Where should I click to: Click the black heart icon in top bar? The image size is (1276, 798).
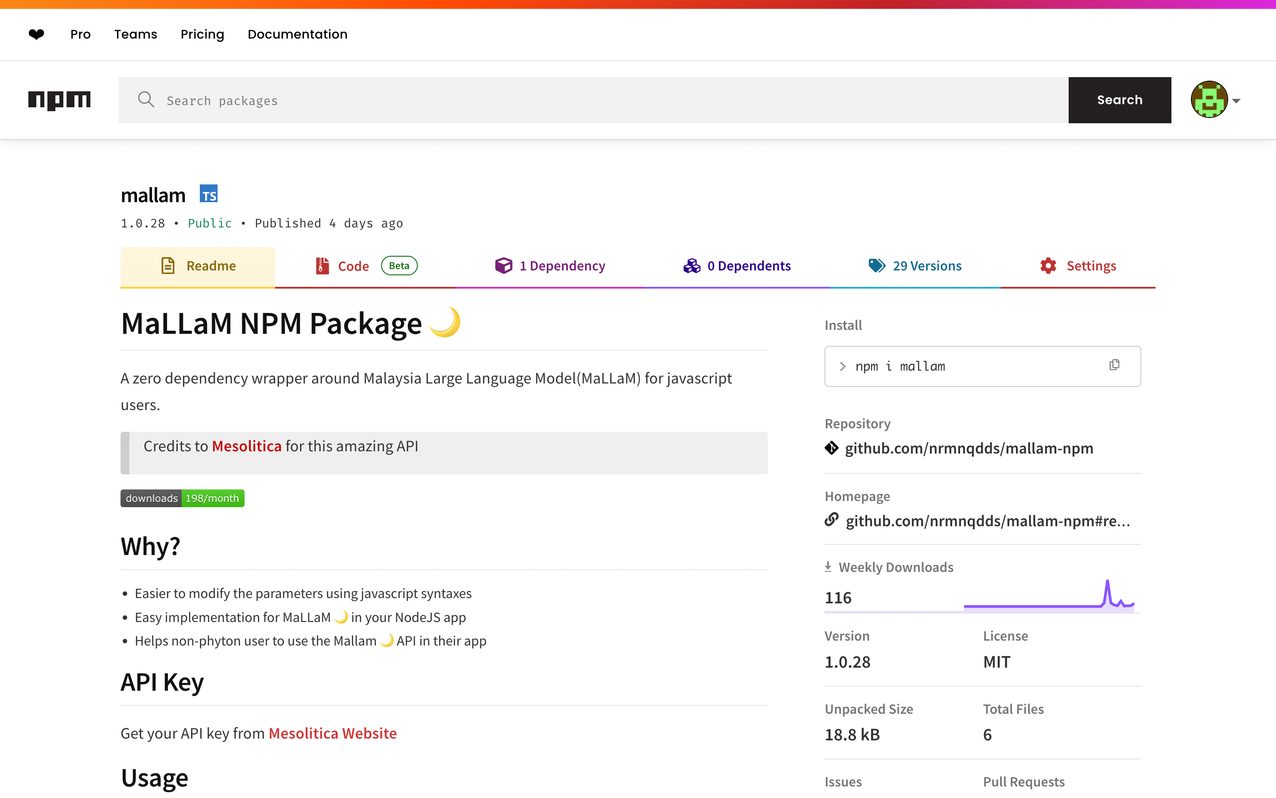(x=36, y=34)
